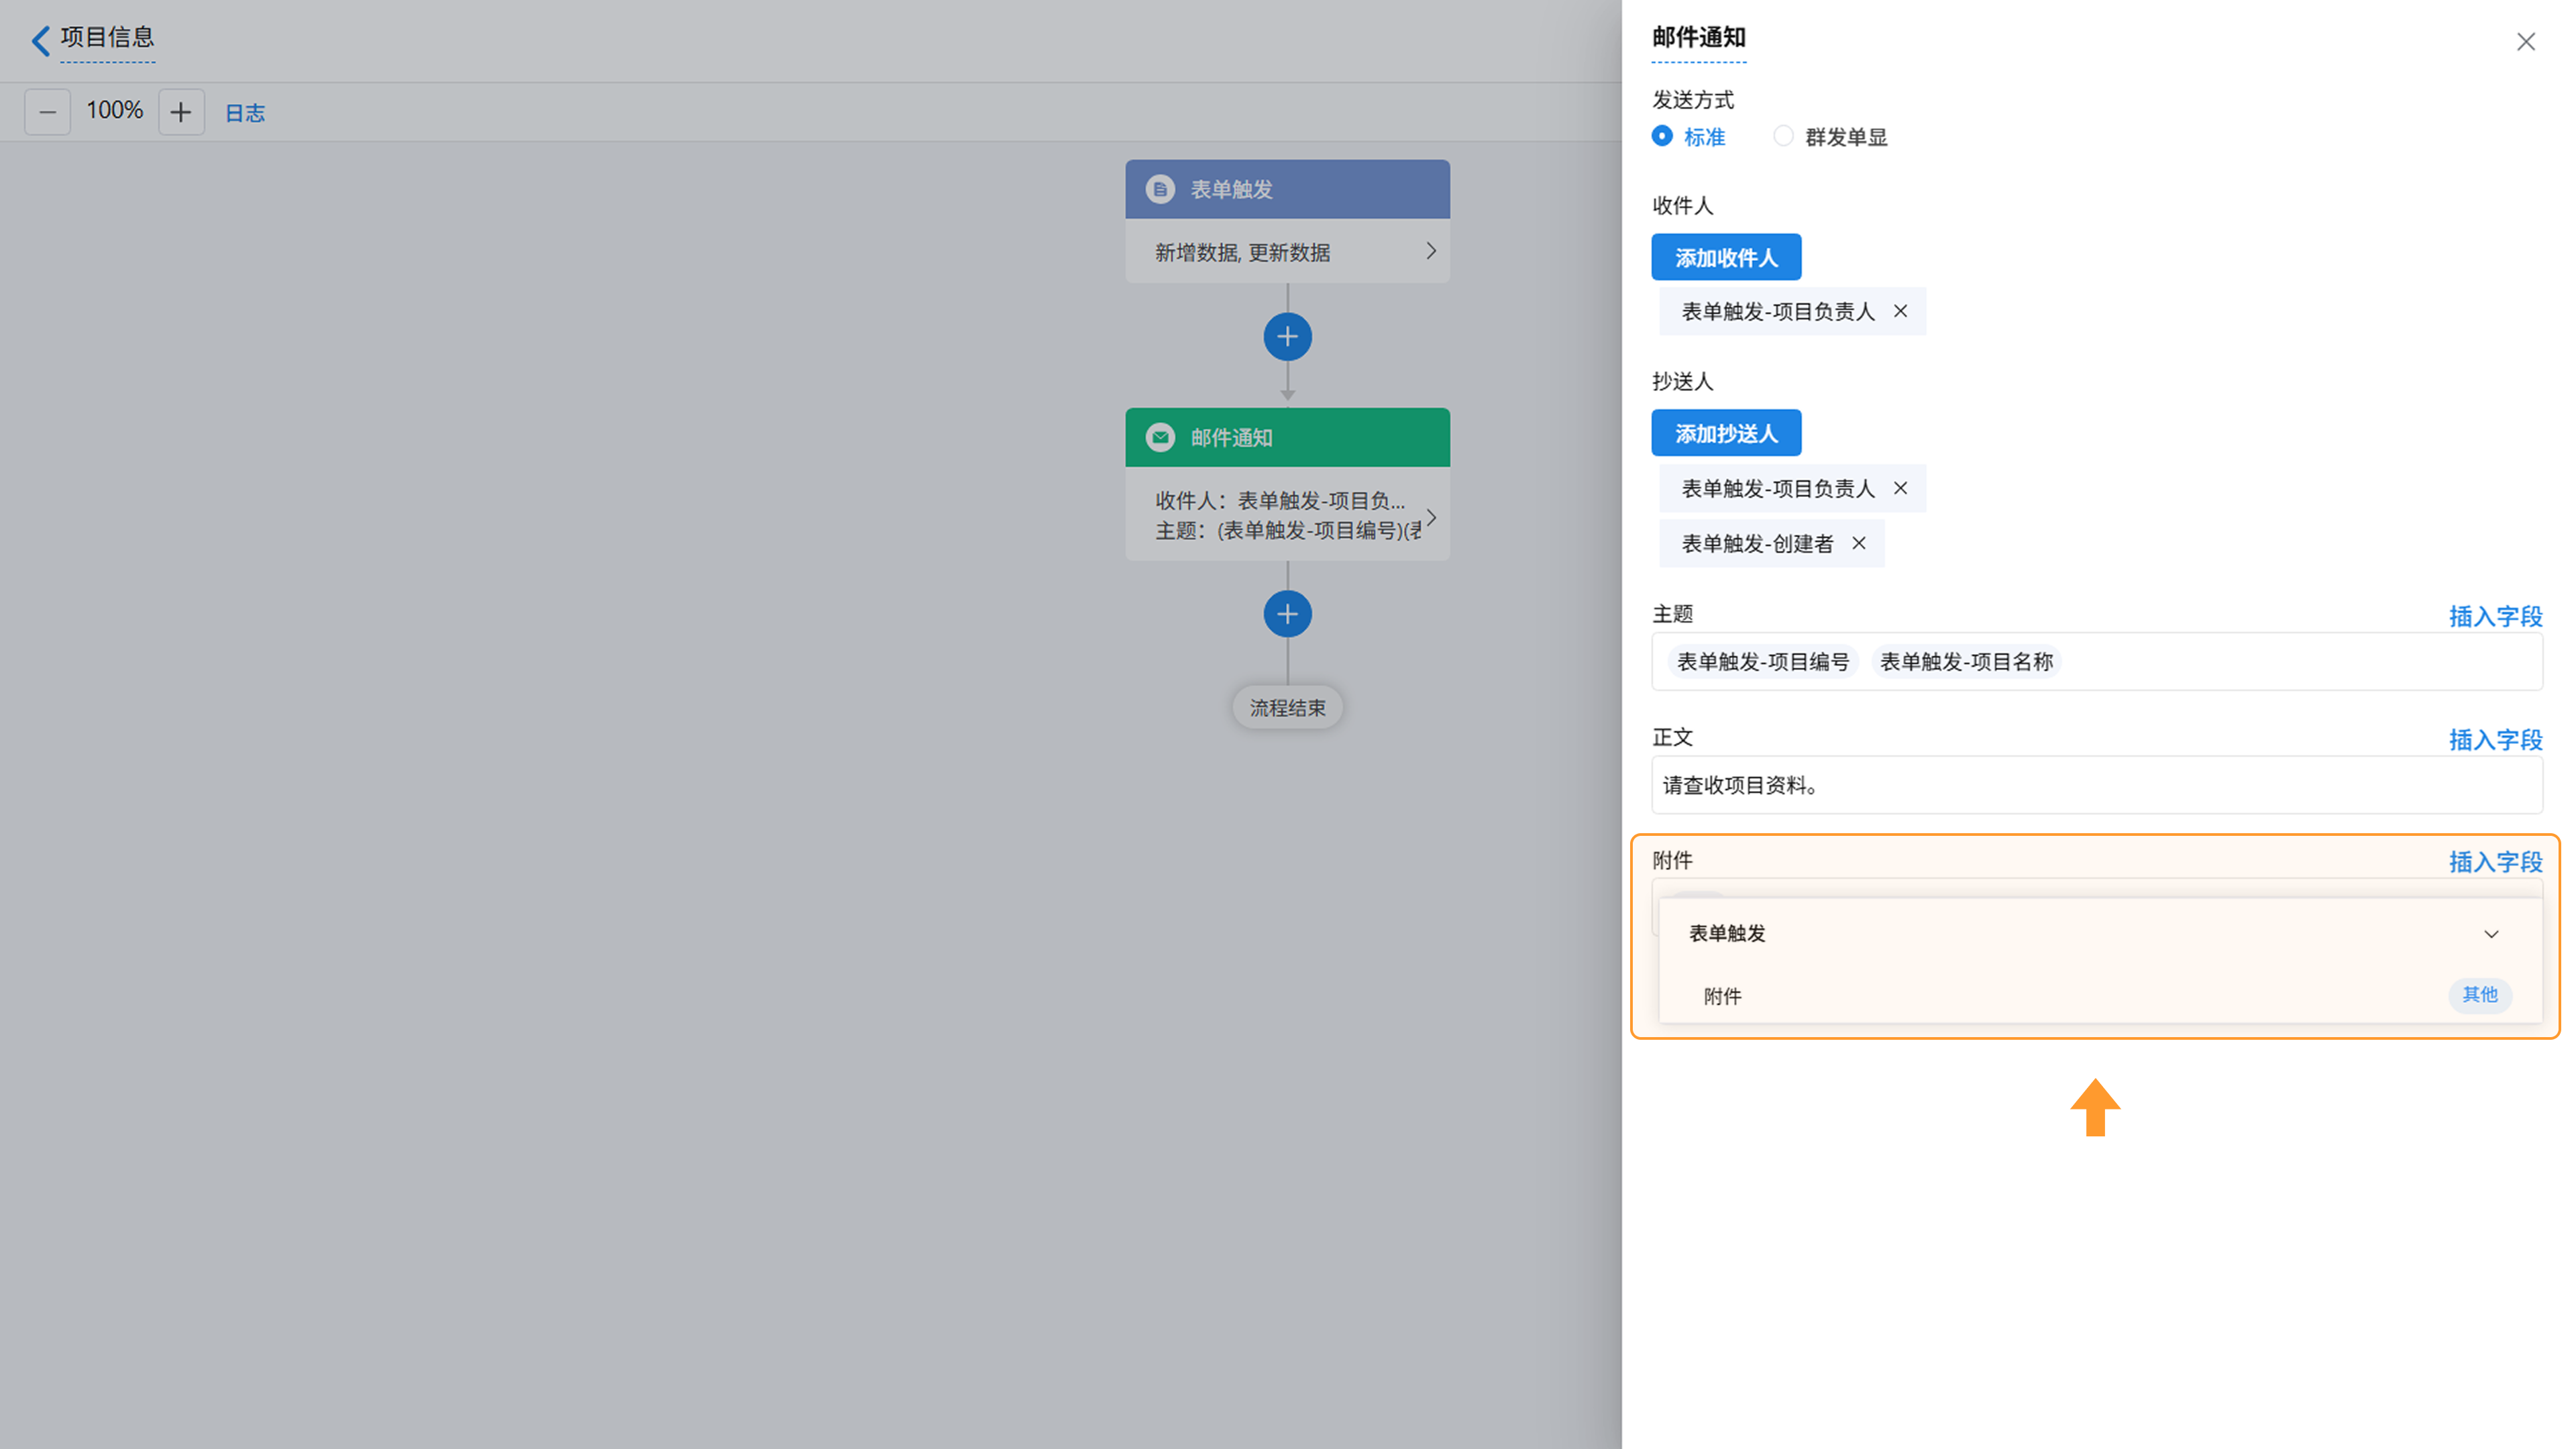Image resolution: width=2576 pixels, height=1449 pixels.
Task: Collapse the 表单触发 field group chevron
Action: click(x=2490, y=934)
